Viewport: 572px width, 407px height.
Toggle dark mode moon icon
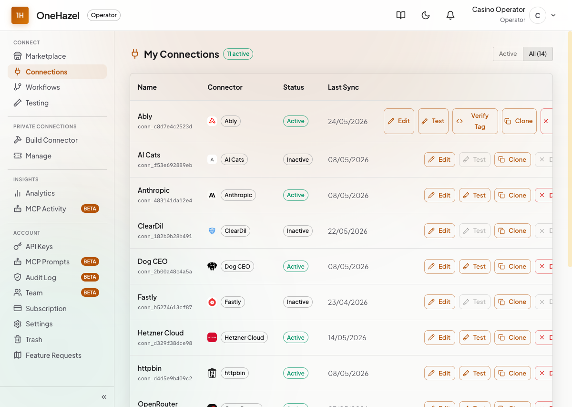(426, 15)
